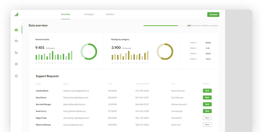Click phone number 488-514-5012
This screenshot has height=132, width=263.
coord(142,125)
